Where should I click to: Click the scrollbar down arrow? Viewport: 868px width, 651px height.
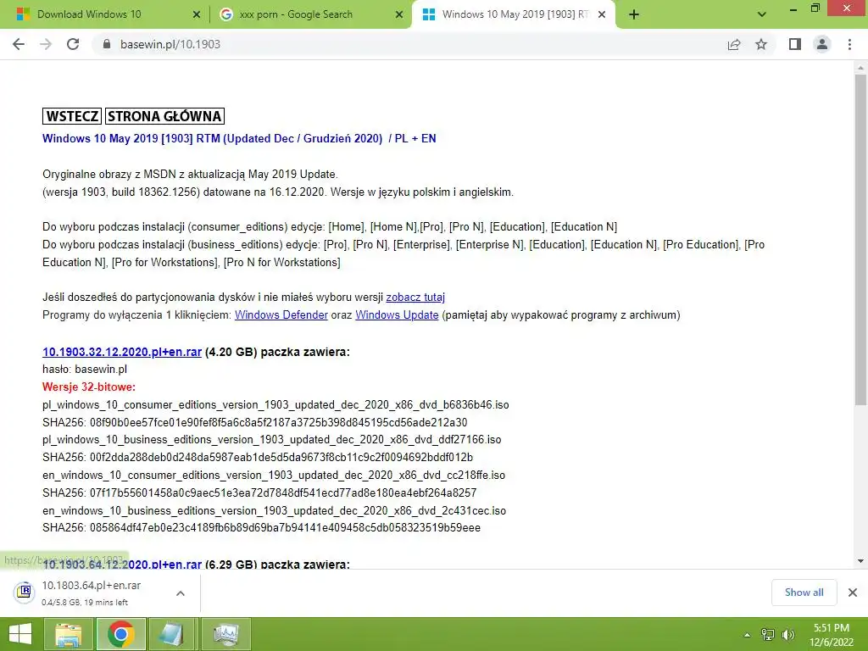(860, 561)
